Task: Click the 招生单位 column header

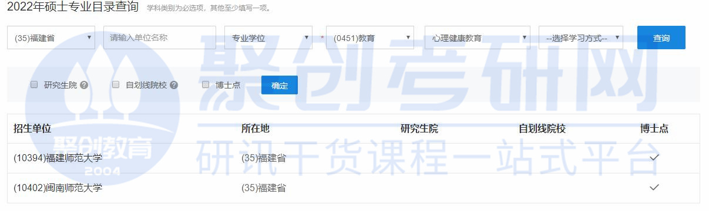Action: 32,128
